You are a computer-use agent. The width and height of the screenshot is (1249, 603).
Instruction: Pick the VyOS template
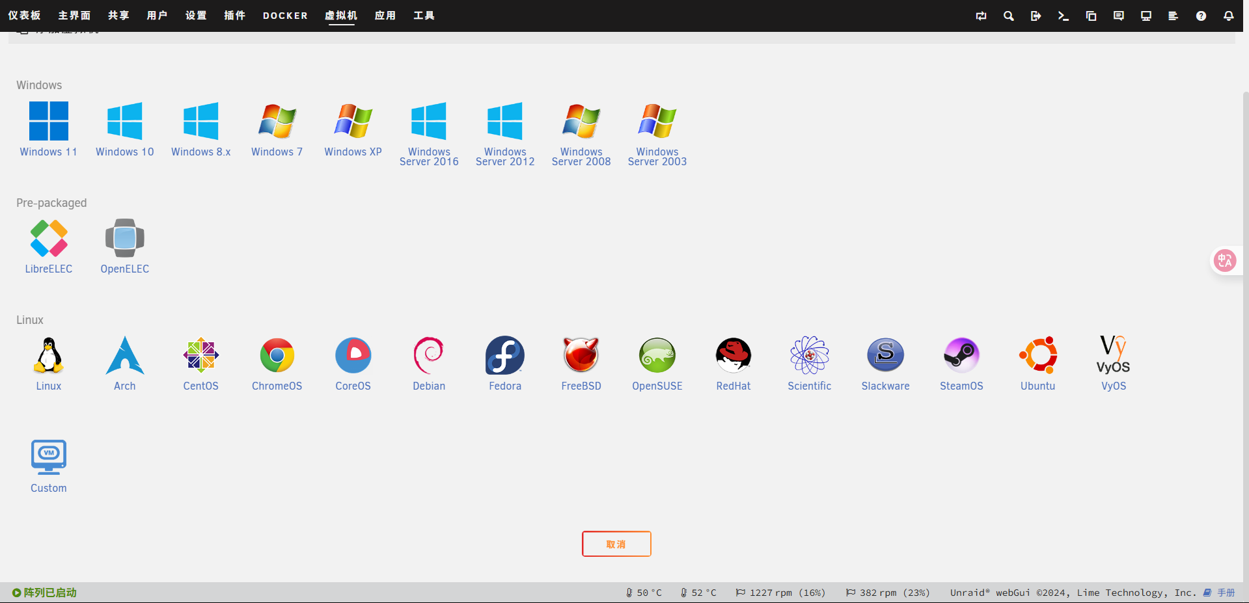(1114, 364)
